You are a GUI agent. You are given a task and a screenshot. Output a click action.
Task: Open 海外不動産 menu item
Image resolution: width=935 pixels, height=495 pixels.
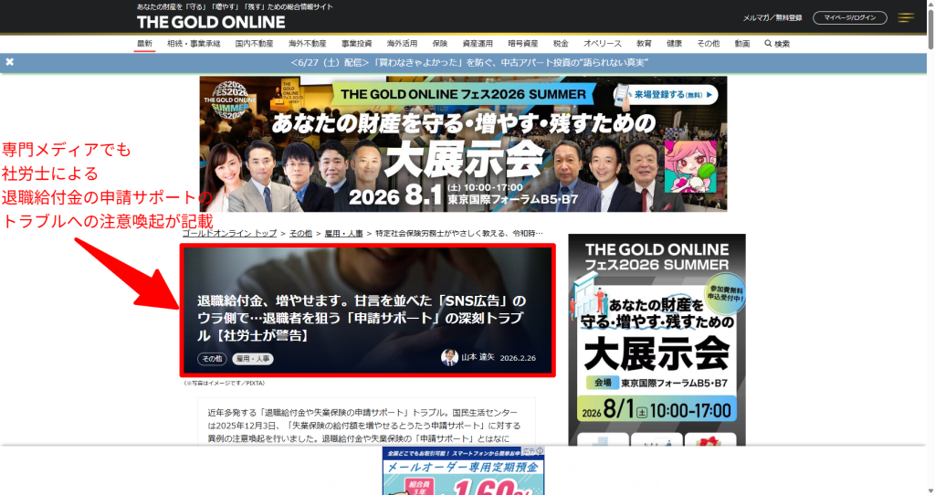coord(307,44)
